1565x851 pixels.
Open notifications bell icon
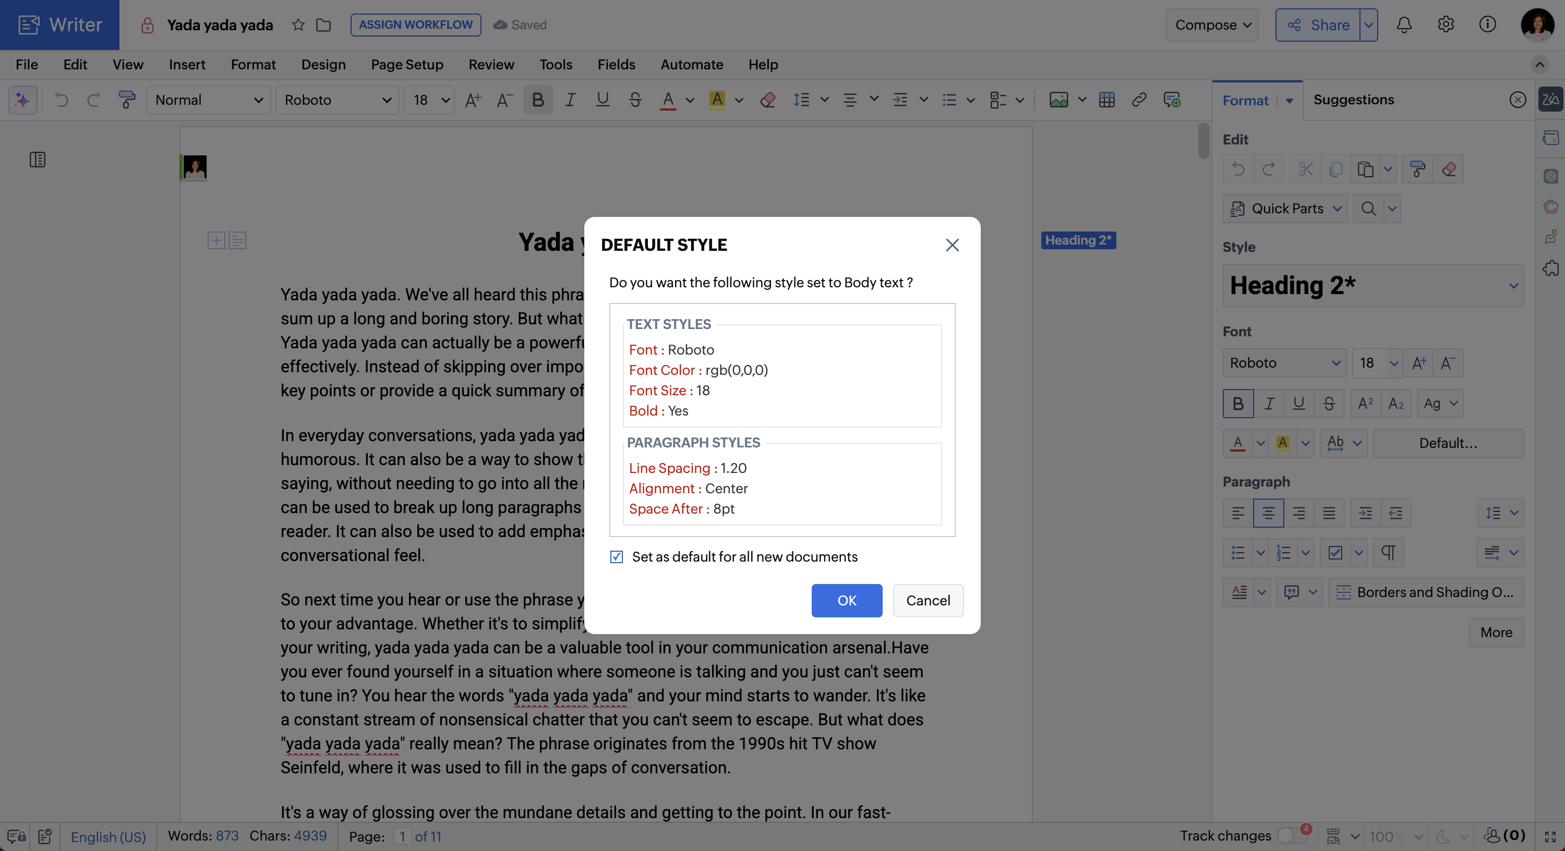[1403, 25]
